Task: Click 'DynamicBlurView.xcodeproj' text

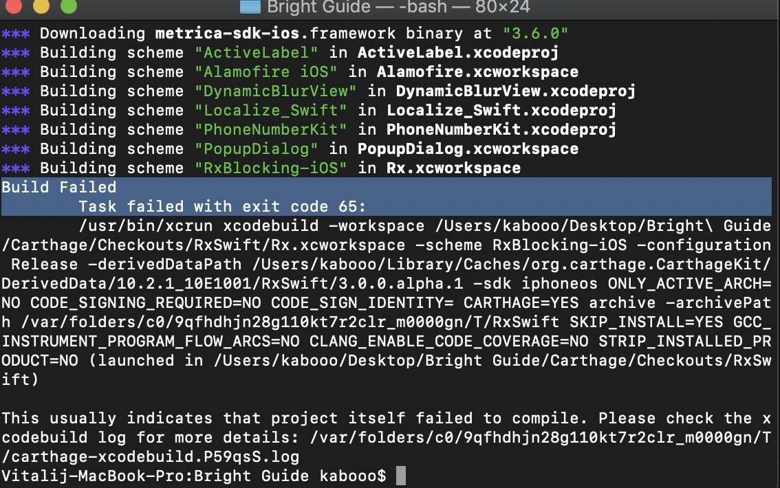Action: [516, 91]
